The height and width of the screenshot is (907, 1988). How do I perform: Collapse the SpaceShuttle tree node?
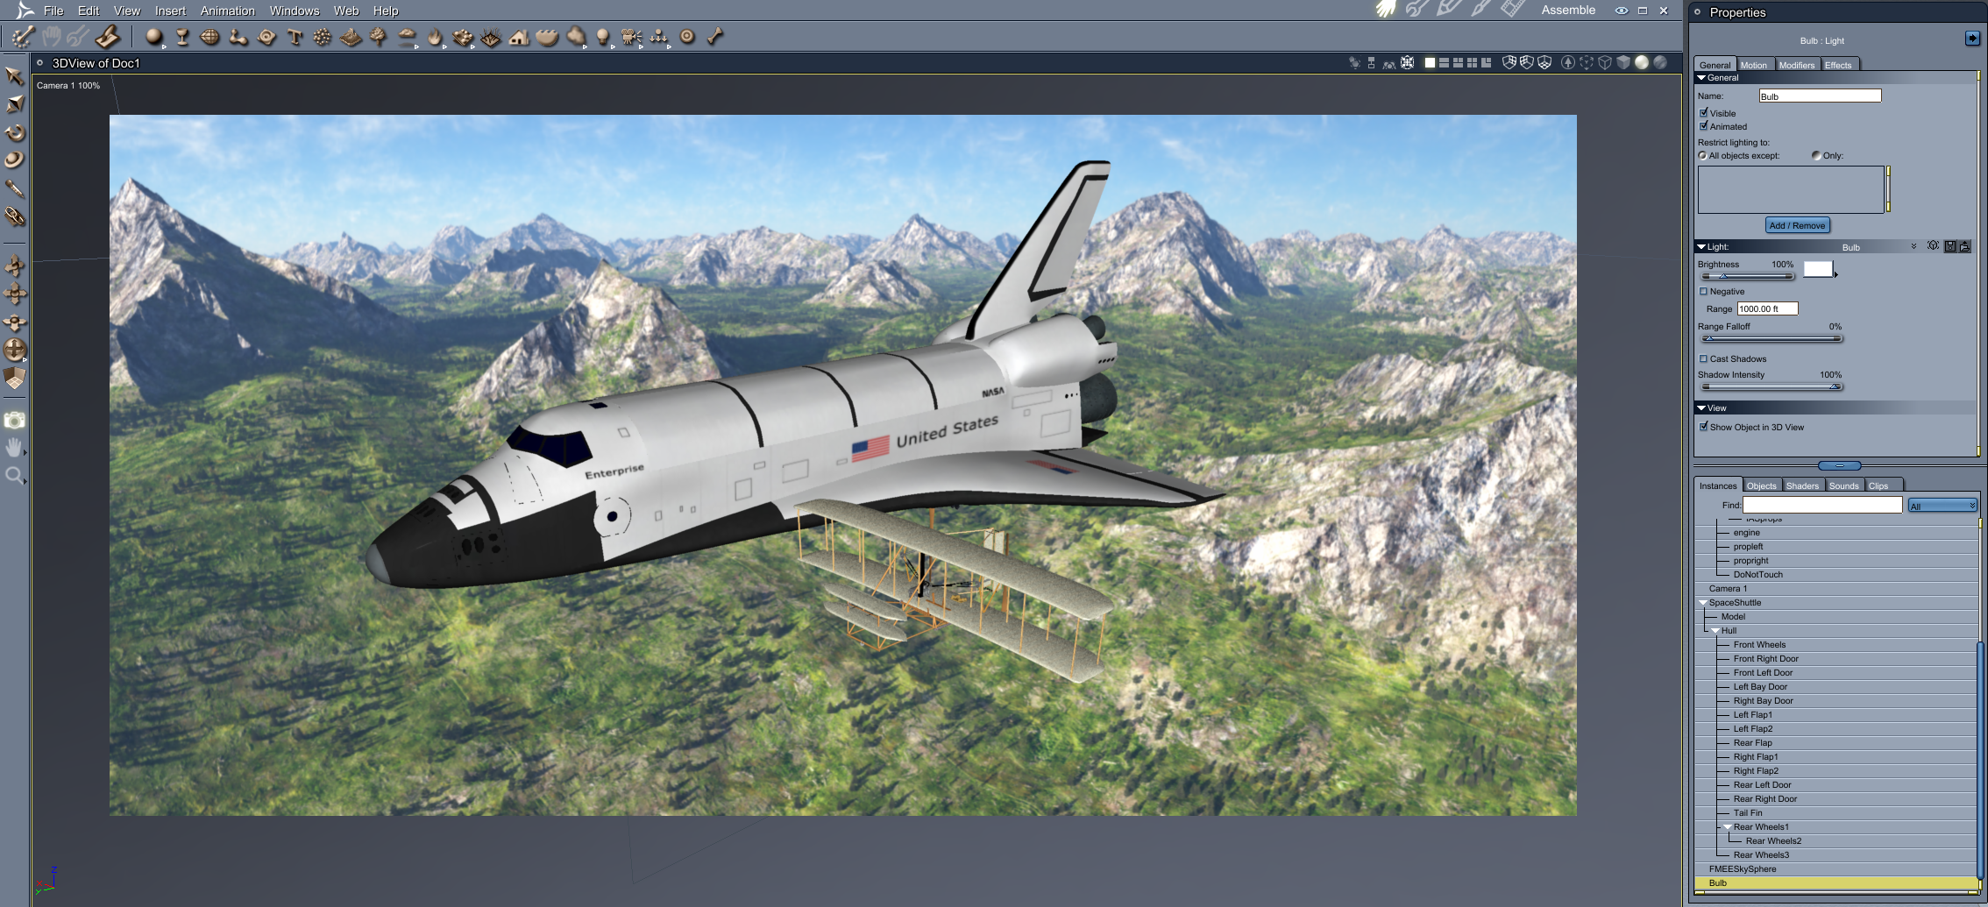click(1703, 603)
